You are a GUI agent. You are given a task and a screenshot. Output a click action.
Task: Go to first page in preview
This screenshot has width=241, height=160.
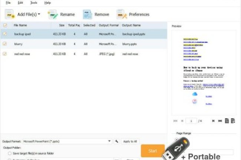click(175, 121)
